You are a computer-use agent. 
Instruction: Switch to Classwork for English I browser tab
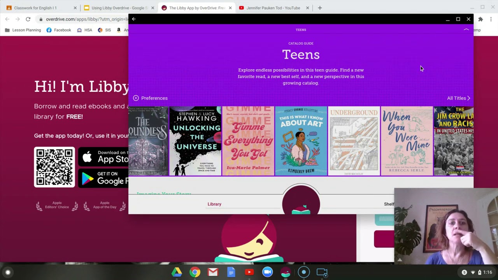pyautogui.click(x=40, y=8)
